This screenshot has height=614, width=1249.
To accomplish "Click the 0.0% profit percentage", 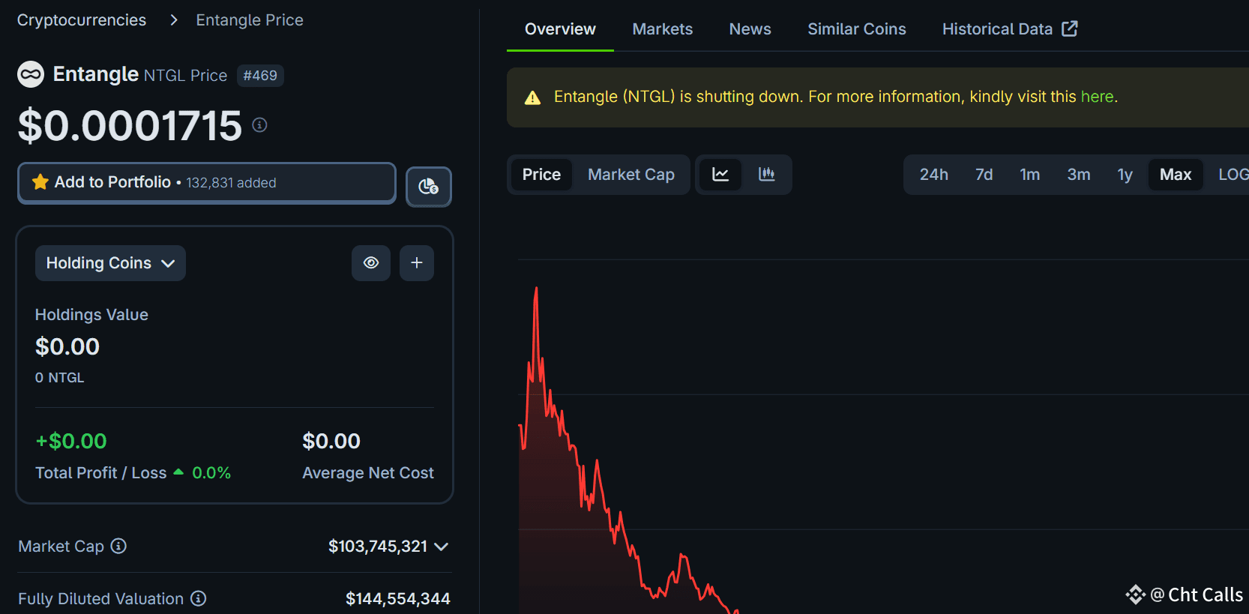I will (211, 473).
